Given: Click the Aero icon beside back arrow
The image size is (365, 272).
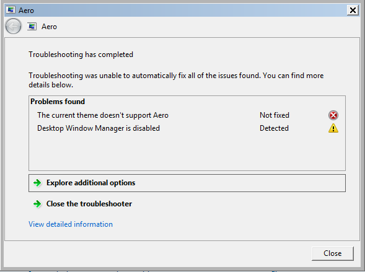Looking at the screenshot, I should (x=32, y=27).
